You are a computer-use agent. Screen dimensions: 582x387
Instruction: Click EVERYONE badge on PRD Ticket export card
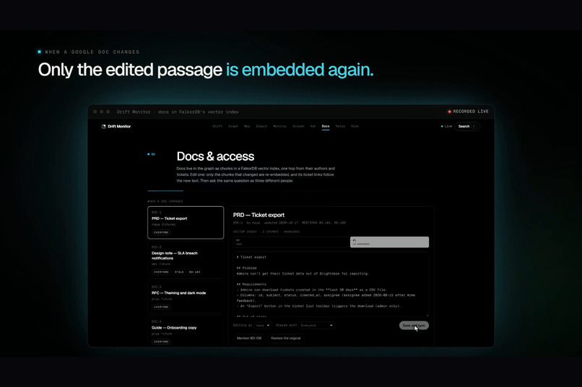(161, 232)
